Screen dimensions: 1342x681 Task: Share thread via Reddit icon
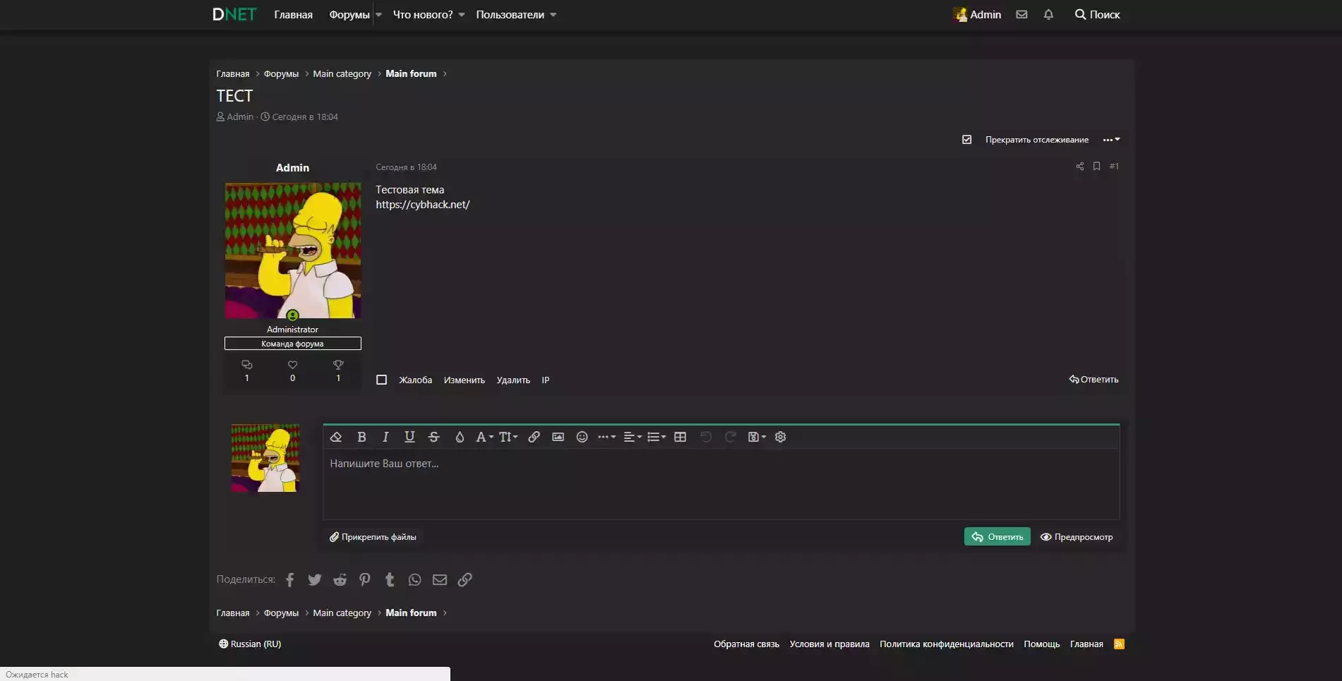click(x=340, y=579)
